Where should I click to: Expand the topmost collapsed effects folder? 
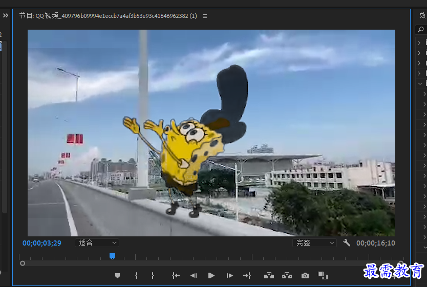[419, 42]
